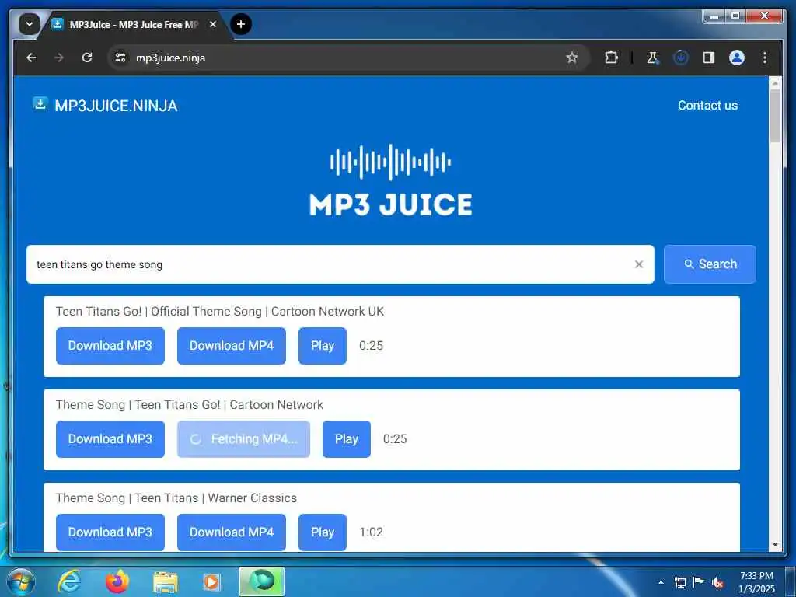Image resolution: width=796 pixels, height=597 pixels.
Task: Close the MP3Juice tab
Action: 213,24
